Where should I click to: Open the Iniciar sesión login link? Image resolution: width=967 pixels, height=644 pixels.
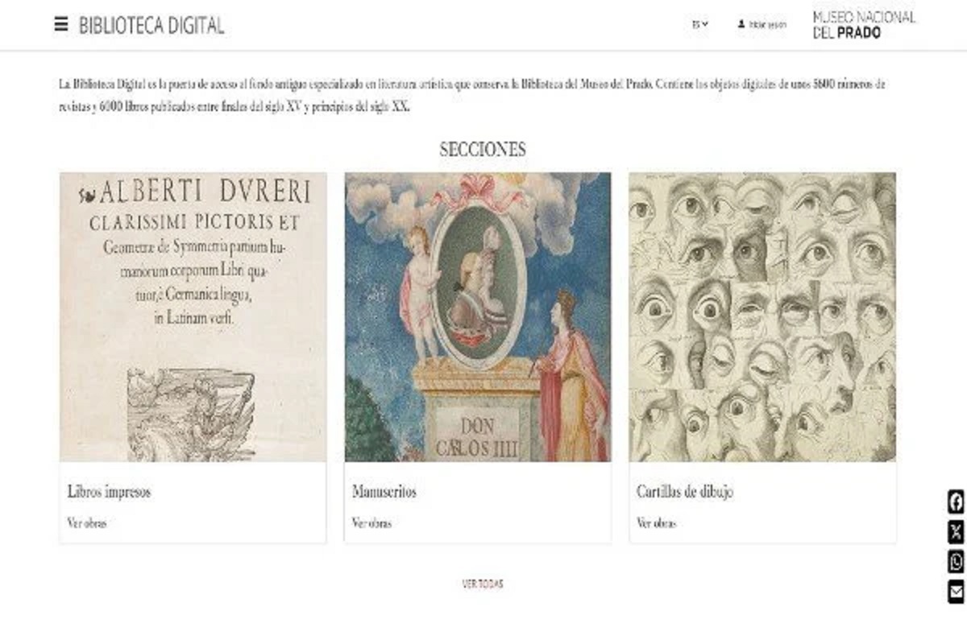coord(767,25)
